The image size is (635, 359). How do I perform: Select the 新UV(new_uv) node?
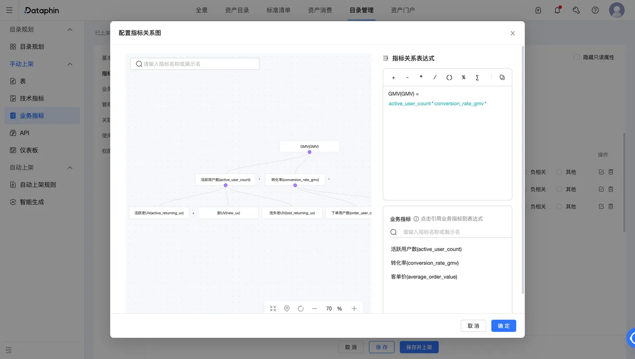click(229, 213)
